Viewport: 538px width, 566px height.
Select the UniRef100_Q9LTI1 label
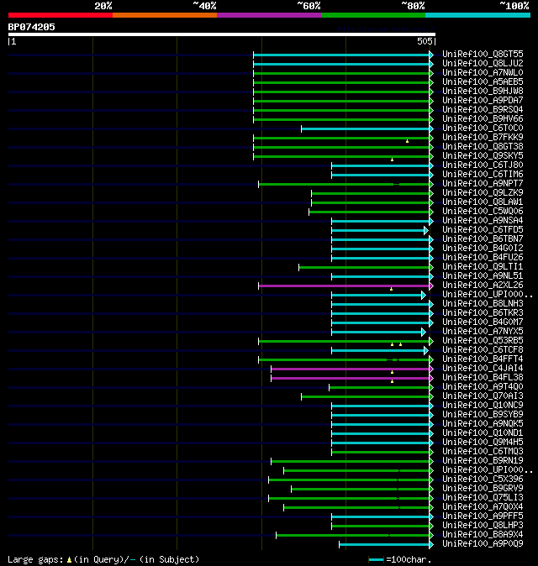click(x=483, y=267)
